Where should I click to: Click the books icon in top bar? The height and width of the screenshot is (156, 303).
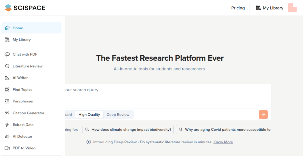pyautogui.click(x=258, y=8)
